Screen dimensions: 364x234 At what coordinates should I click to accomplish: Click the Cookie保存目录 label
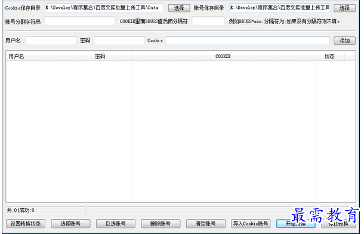tap(23, 8)
